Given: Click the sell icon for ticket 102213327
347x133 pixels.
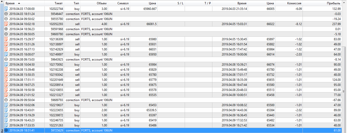Looking at the screenshot, I should (x=6, y=95).
